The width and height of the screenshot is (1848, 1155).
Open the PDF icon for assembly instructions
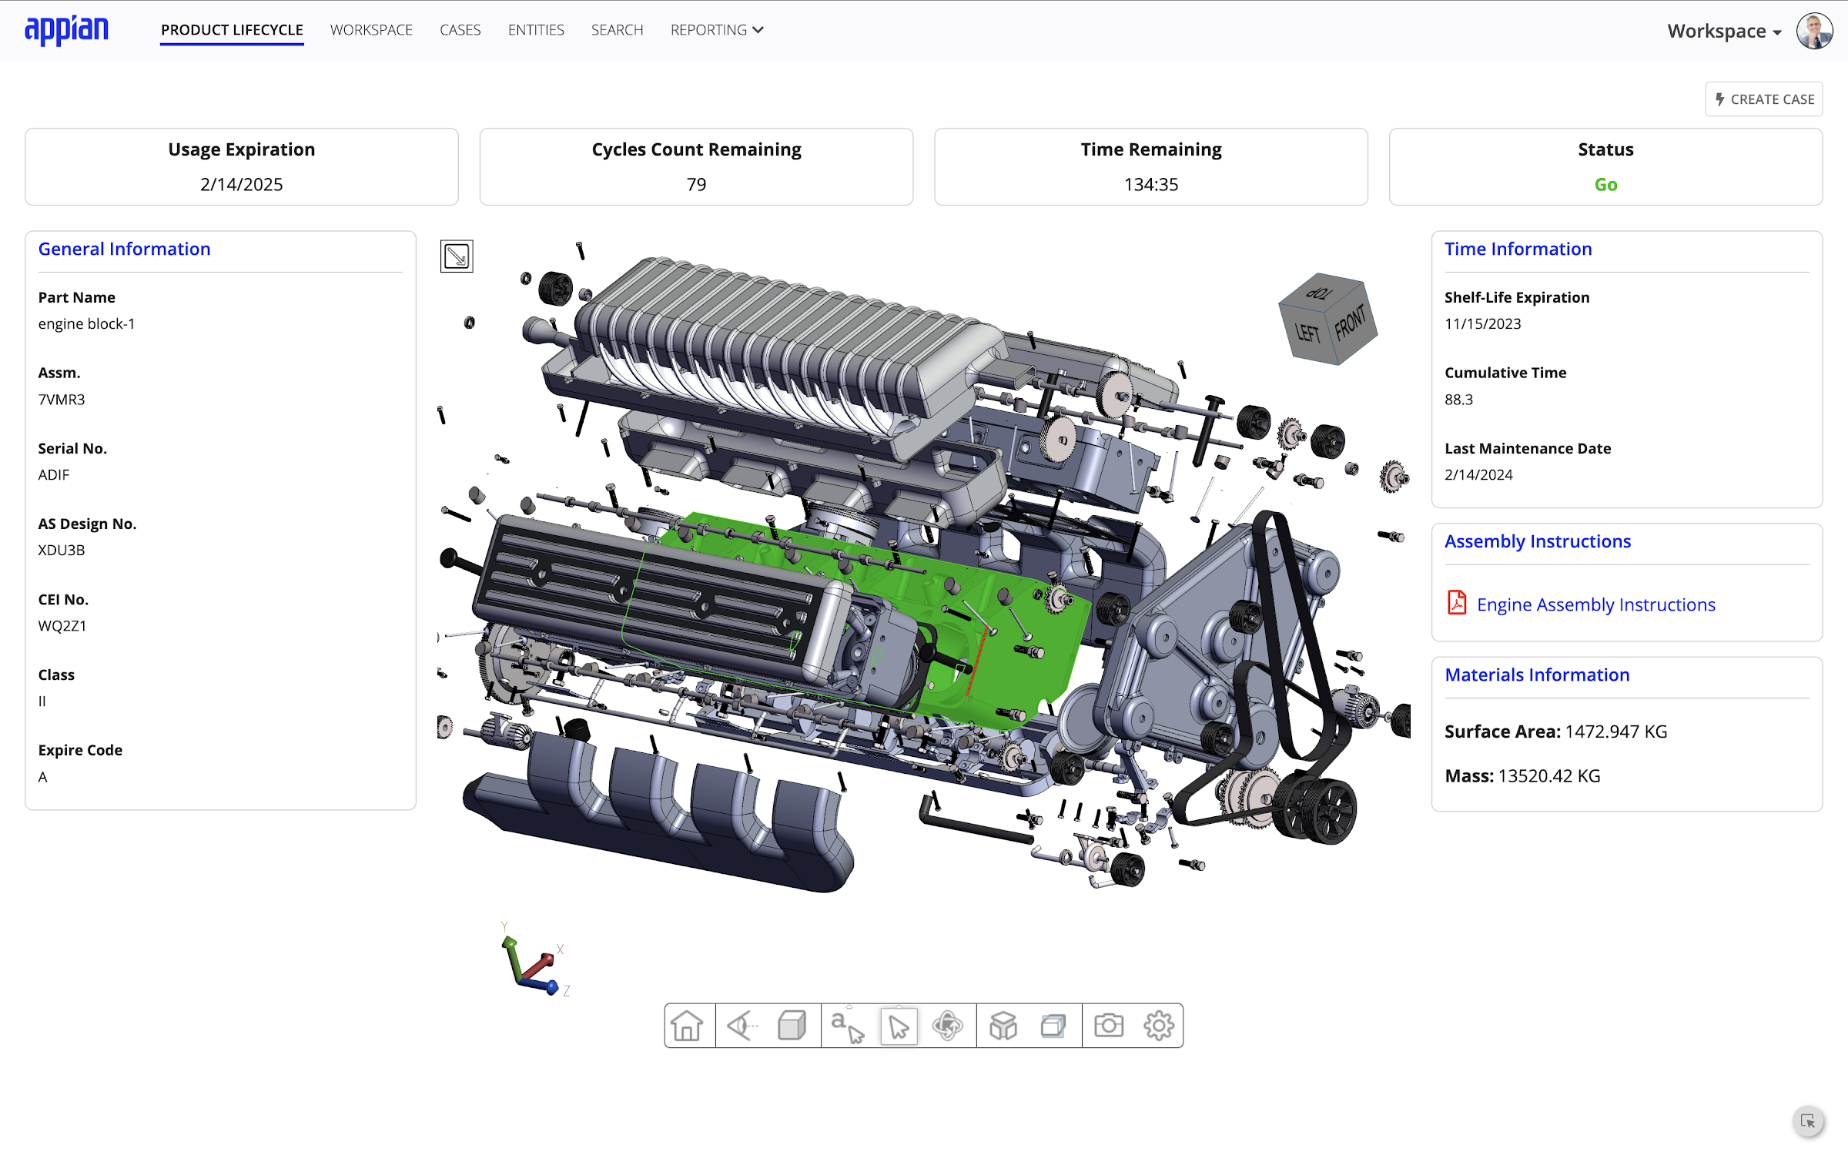pyautogui.click(x=1457, y=602)
